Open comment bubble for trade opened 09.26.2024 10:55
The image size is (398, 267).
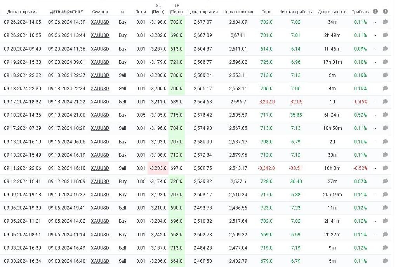click(x=385, y=35)
